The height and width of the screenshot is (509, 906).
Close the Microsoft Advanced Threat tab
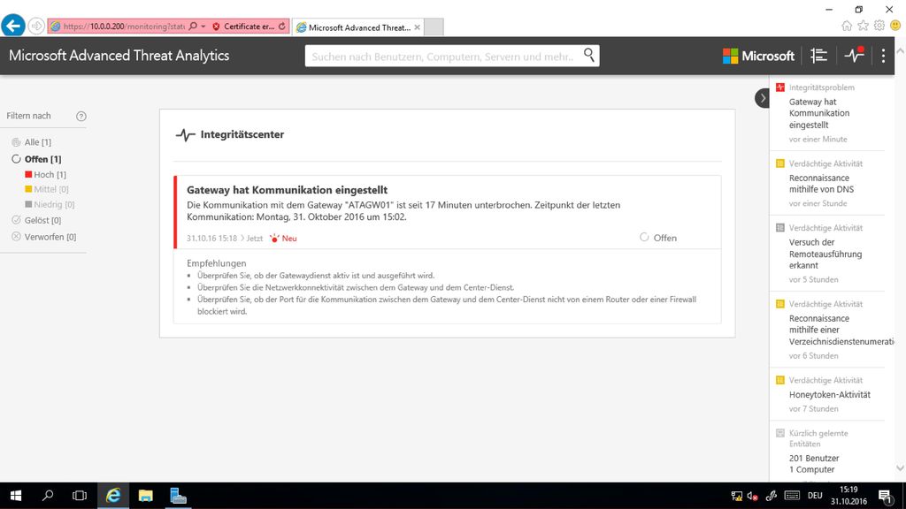[x=418, y=27]
